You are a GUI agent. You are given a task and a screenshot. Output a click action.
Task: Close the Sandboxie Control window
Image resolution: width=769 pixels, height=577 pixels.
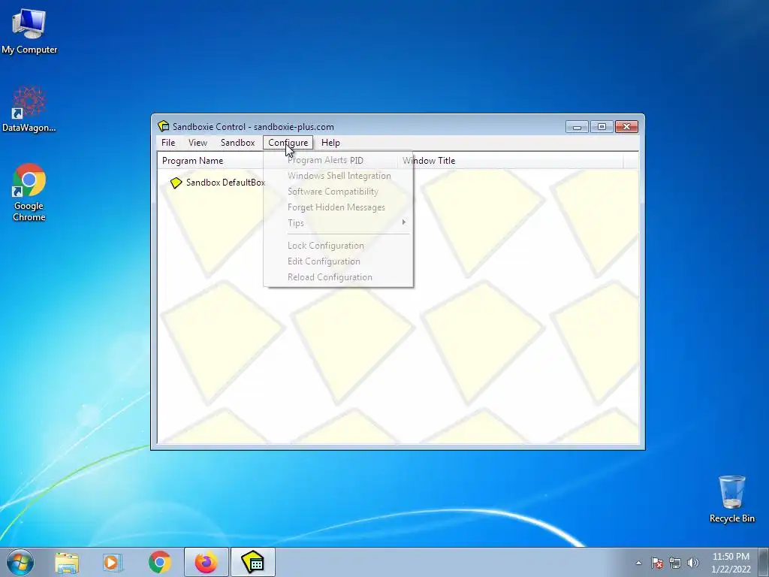pos(626,126)
